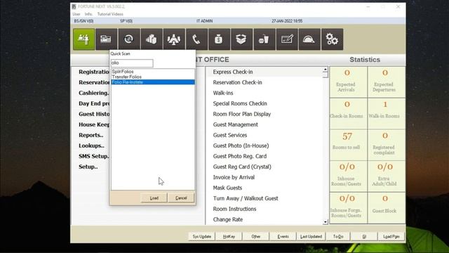Select Folio Re-instate in Quick Scan list
The height and width of the screenshot is (253, 449).
pos(153,82)
